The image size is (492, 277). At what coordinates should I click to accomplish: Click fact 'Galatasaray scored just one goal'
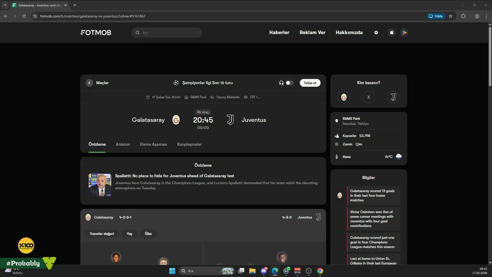(x=374, y=242)
